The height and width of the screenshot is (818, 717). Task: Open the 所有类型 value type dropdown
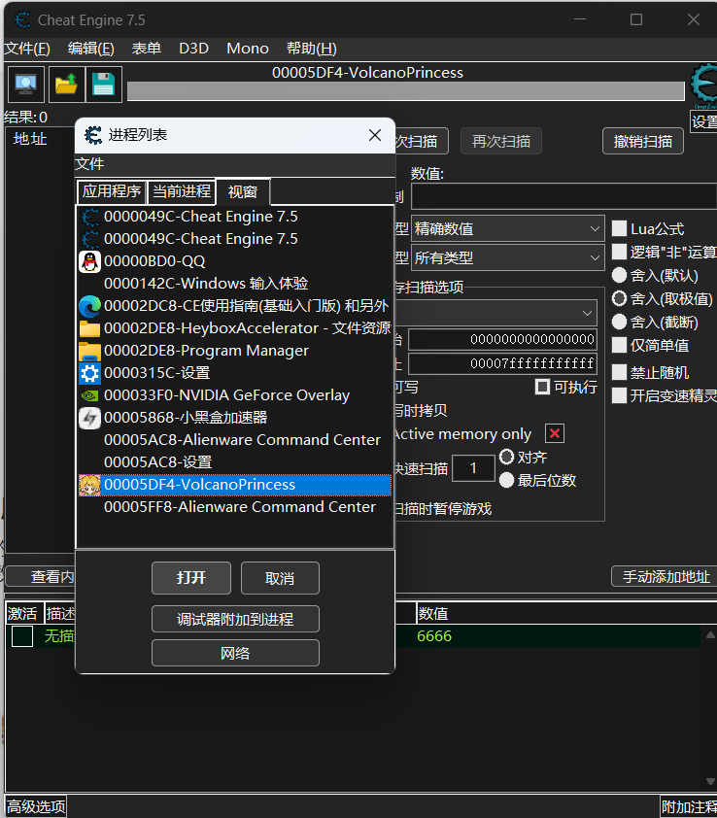(508, 257)
